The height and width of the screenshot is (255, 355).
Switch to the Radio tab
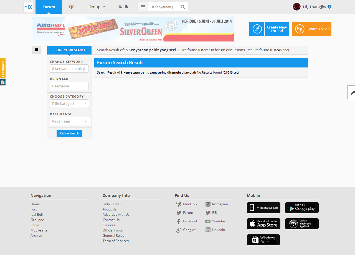124,7
